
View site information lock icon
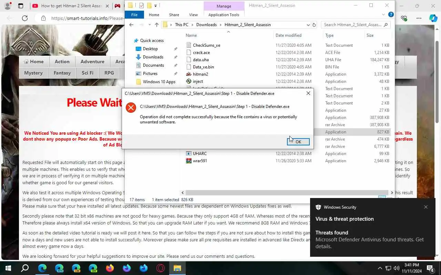43,18
